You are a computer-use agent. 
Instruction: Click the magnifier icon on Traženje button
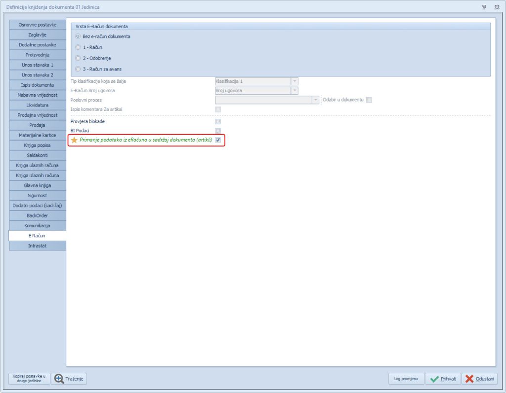tap(59, 379)
